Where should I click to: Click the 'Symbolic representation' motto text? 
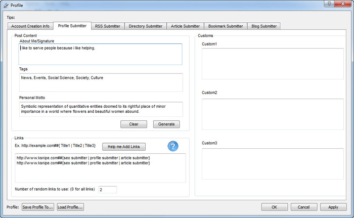point(93,109)
